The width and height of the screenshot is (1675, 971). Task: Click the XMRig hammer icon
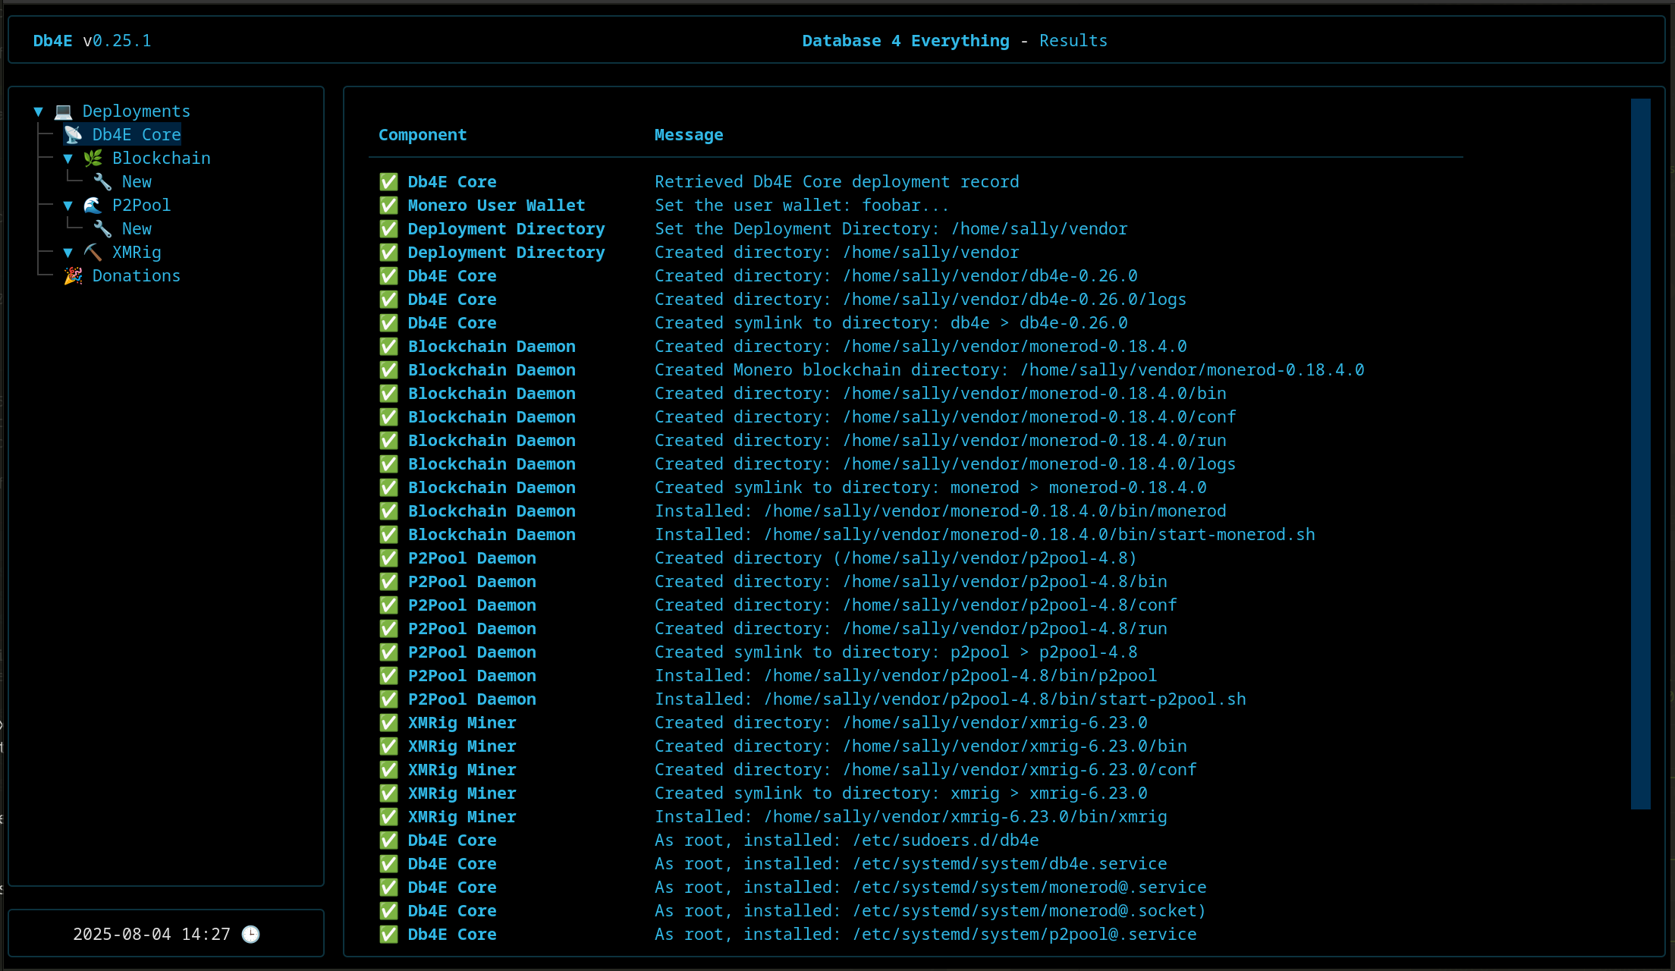(93, 253)
